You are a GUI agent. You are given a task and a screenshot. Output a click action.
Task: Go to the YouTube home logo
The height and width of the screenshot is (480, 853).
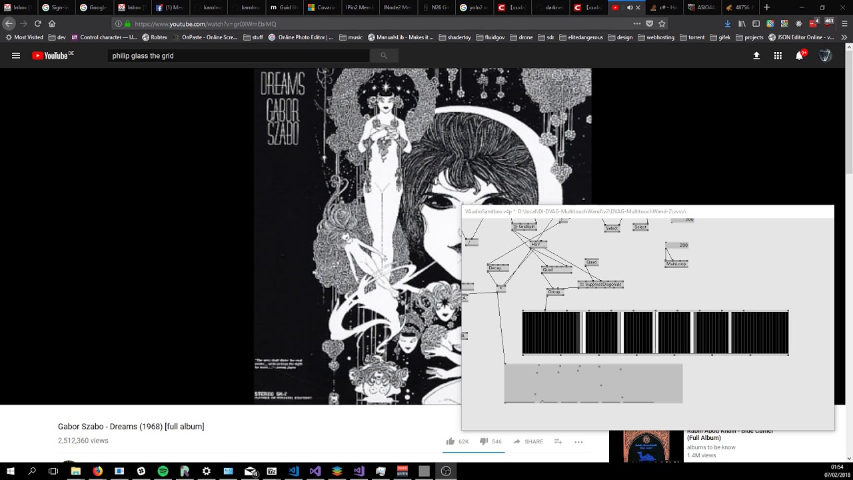(x=53, y=56)
